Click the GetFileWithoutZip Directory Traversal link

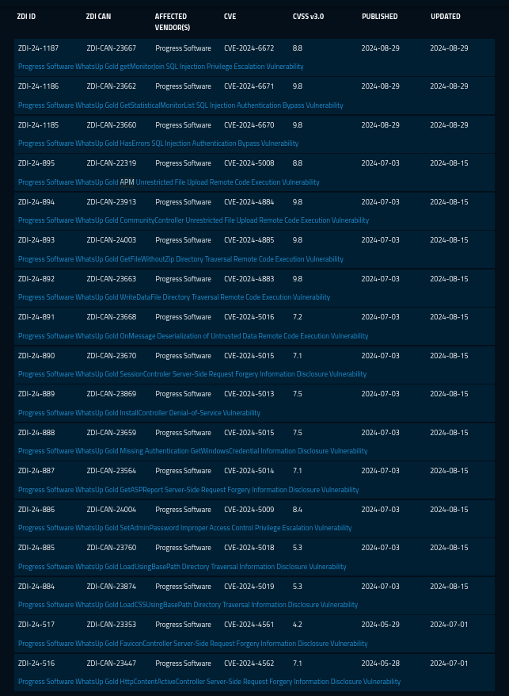click(180, 259)
